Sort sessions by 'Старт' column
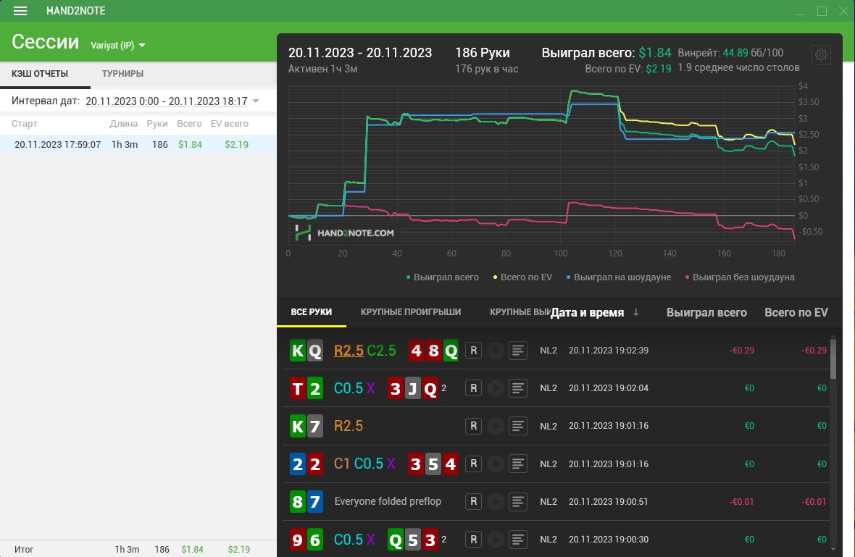855x557 pixels. tap(25, 124)
